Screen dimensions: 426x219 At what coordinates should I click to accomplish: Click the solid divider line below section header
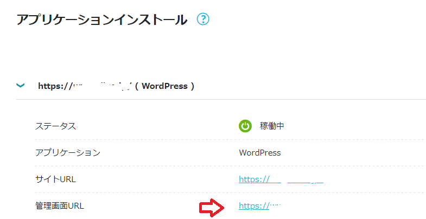[x=217, y=99]
